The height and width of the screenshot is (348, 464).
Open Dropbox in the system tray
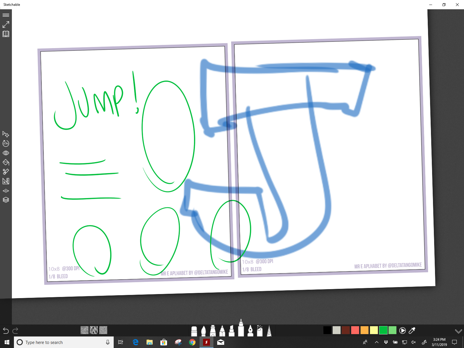[386, 342]
